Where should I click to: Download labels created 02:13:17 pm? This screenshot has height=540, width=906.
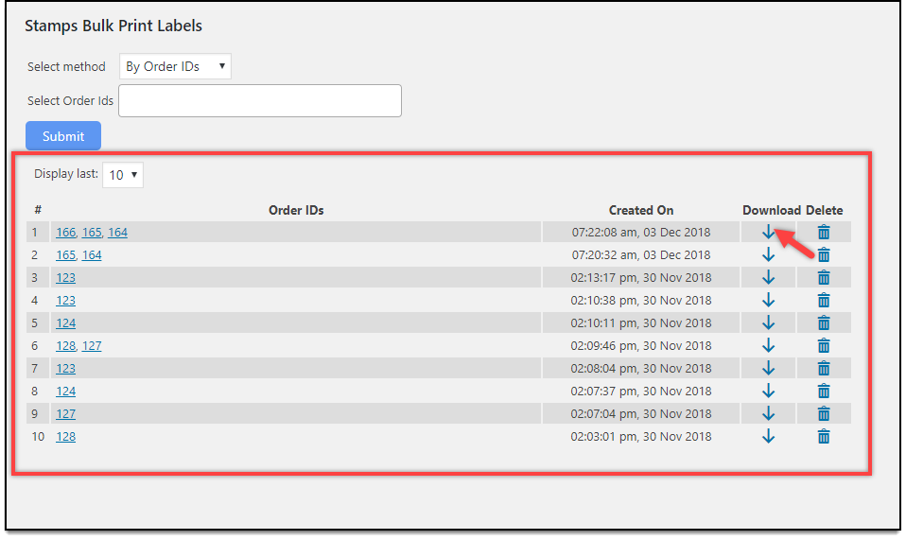768,278
